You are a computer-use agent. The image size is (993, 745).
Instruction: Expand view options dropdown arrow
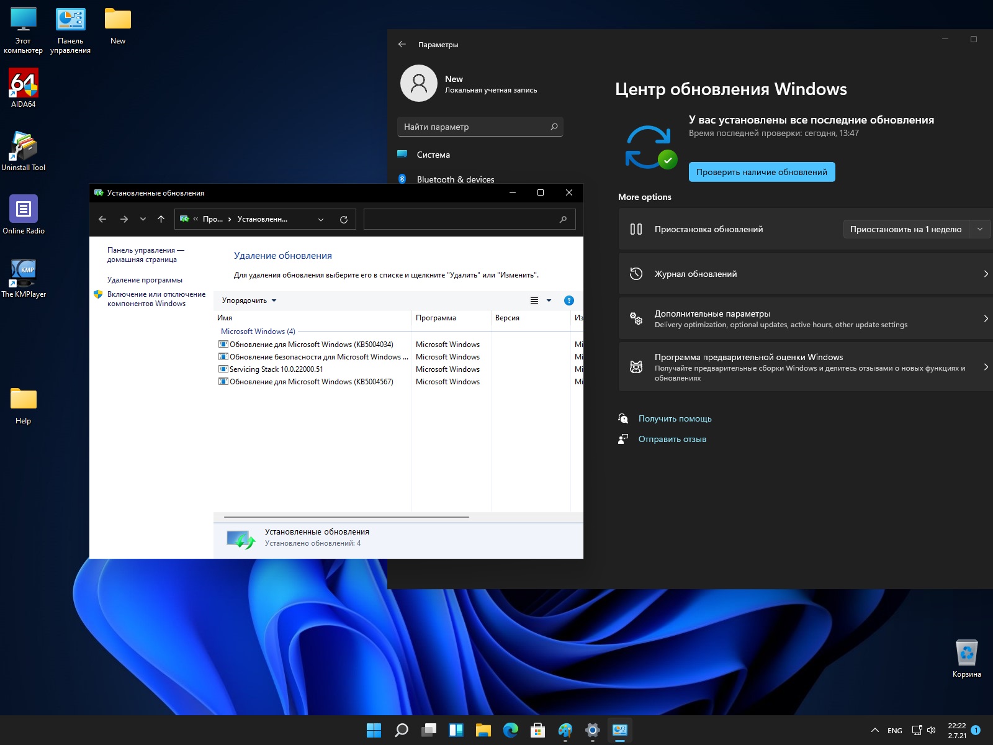(x=549, y=300)
